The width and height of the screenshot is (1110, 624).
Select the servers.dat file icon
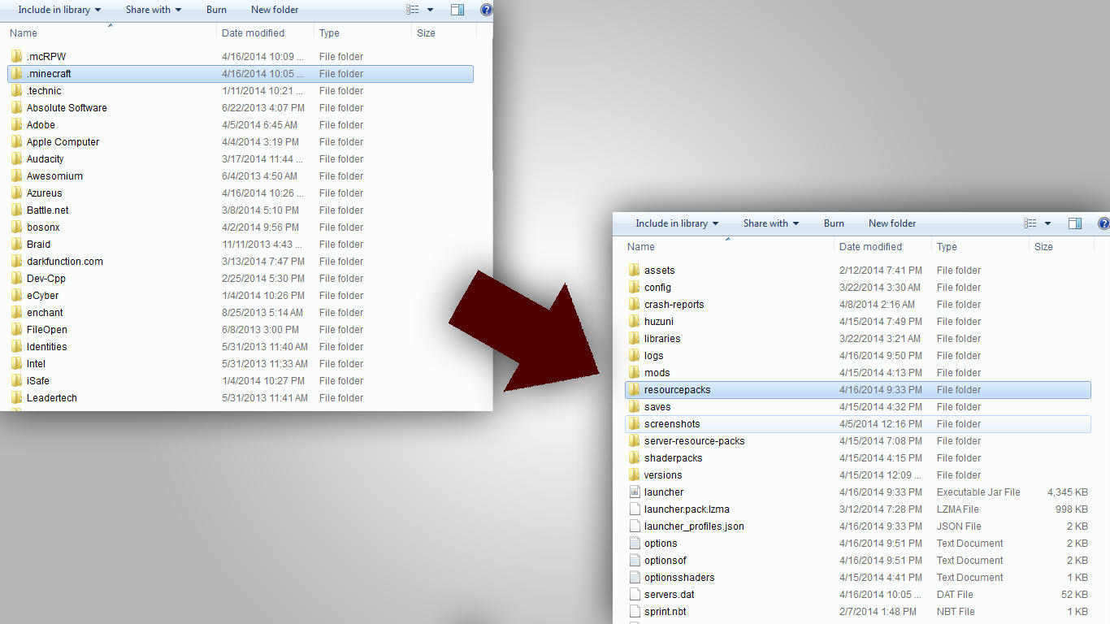point(635,594)
